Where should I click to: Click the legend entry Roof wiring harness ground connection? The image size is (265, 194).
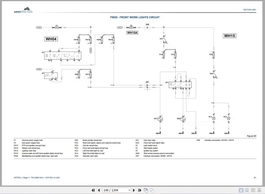pyautogui.click(x=159, y=153)
